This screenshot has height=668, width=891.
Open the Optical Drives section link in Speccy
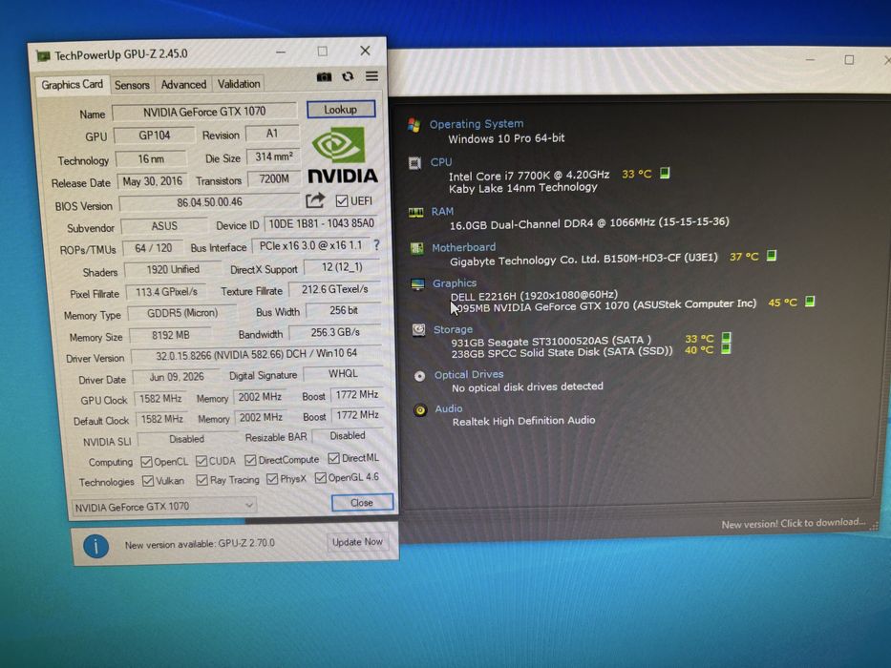(x=469, y=374)
